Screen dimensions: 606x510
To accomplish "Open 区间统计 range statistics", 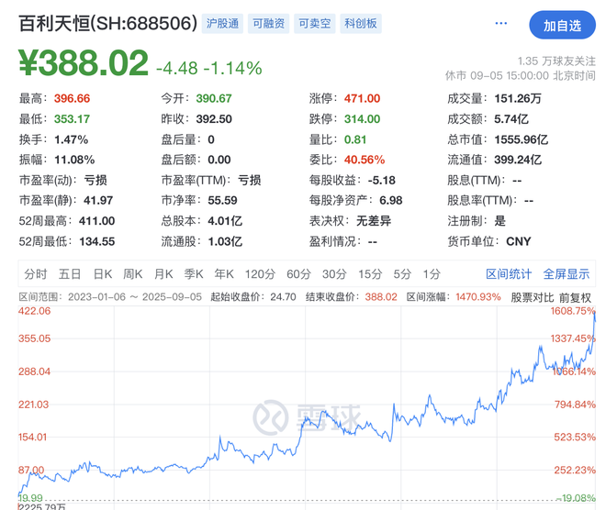I will (x=509, y=273).
